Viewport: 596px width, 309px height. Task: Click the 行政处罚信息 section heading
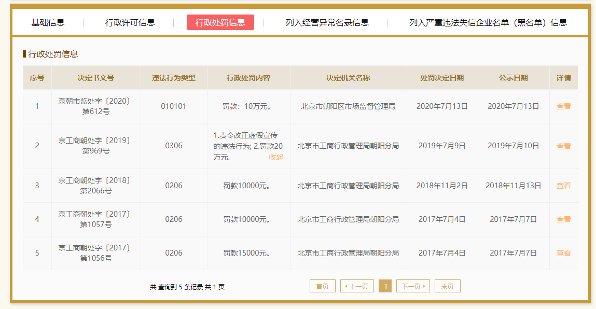[x=53, y=54]
